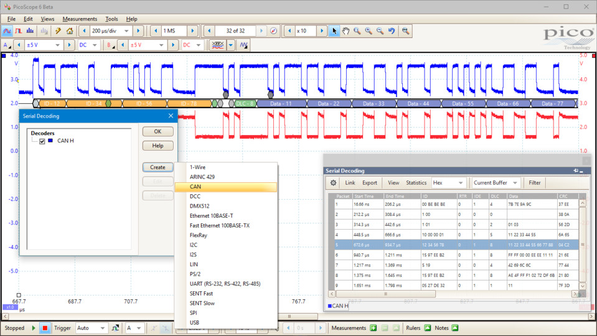597x336 pixels.
Task: Uncheck the CAN H decoder checkbox
Action: point(42,141)
